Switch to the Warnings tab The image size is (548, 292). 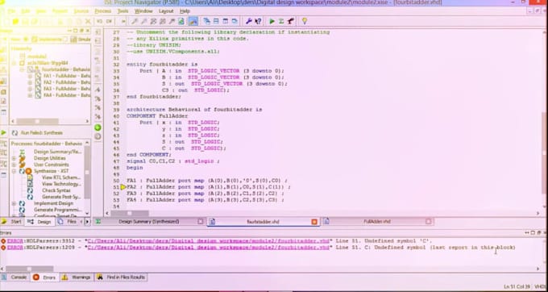pos(77,277)
